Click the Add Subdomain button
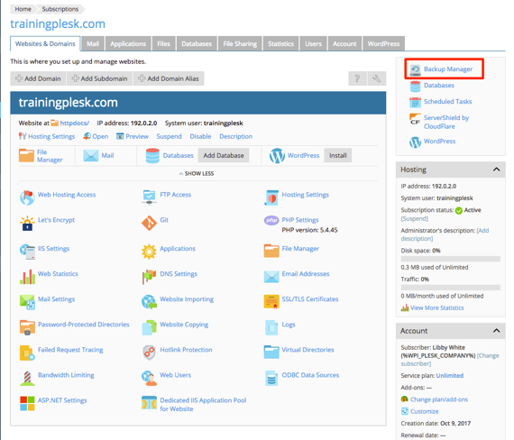 tap(100, 78)
